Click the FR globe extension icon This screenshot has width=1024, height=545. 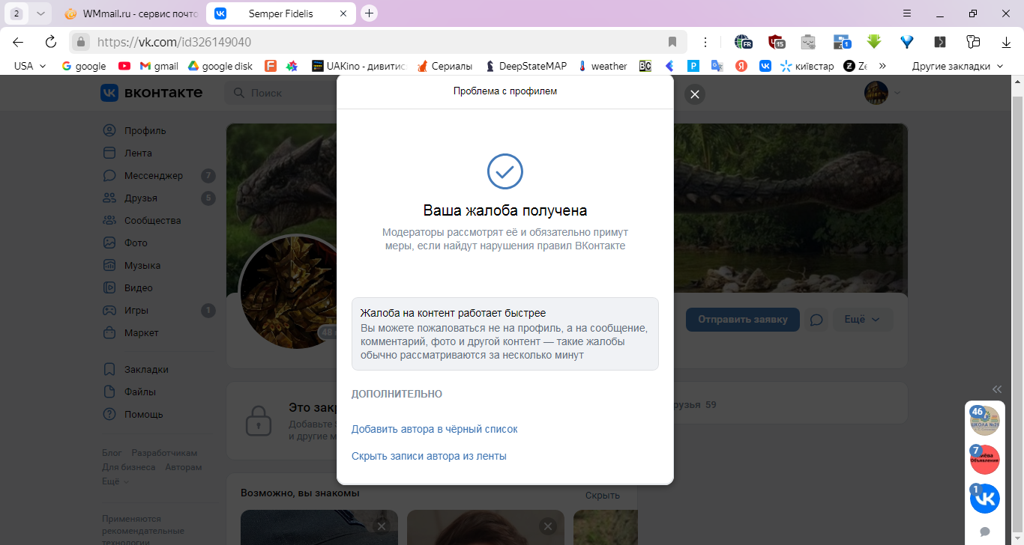tap(743, 42)
